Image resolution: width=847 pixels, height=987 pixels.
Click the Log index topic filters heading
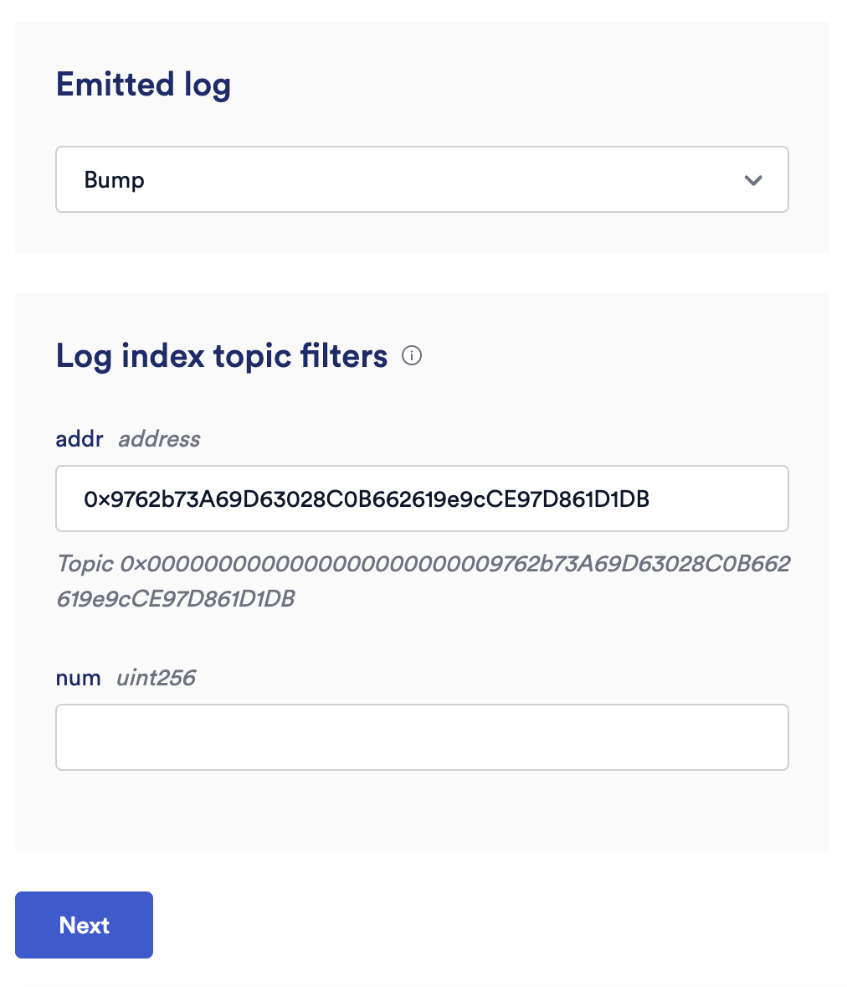point(221,356)
